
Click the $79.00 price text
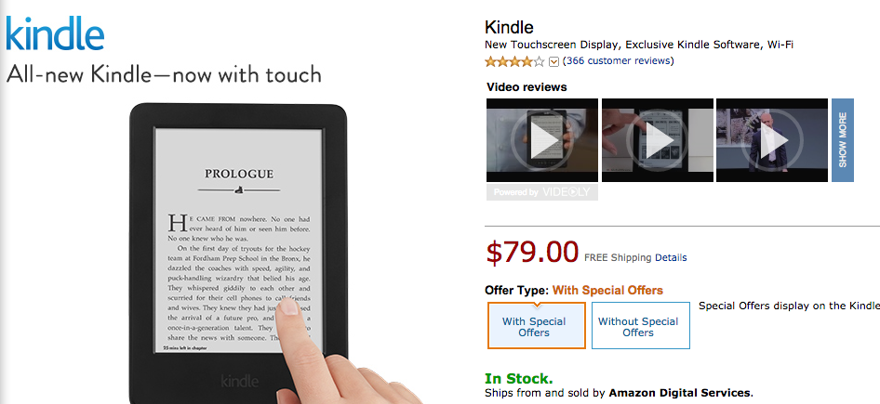tap(532, 252)
